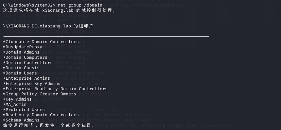This screenshot has width=281, height=130.
Task: Click the Protected Users entry
Action: [x=24, y=110]
